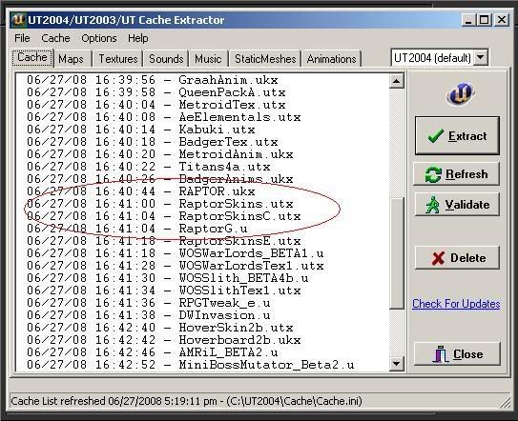Image resolution: width=518 pixels, height=421 pixels.
Task: Switch to the StaticMeshes tab
Action: (x=265, y=59)
